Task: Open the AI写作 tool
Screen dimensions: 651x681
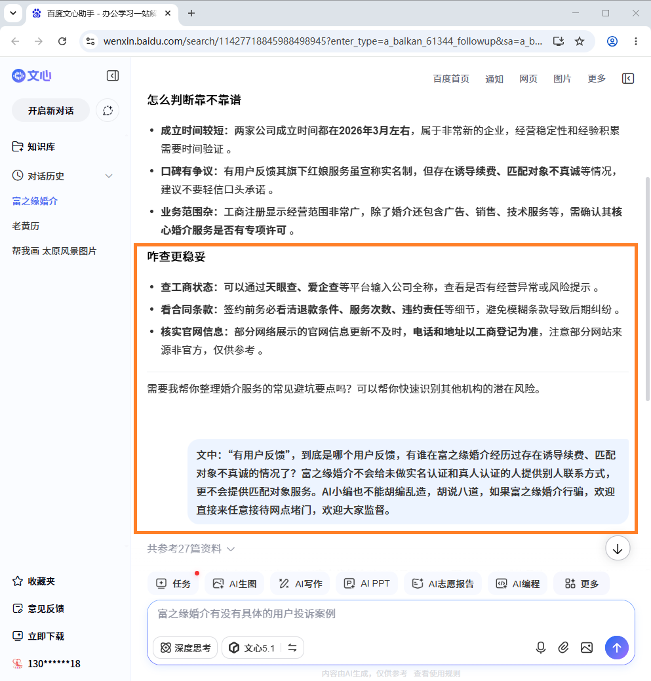Action: (300, 584)
